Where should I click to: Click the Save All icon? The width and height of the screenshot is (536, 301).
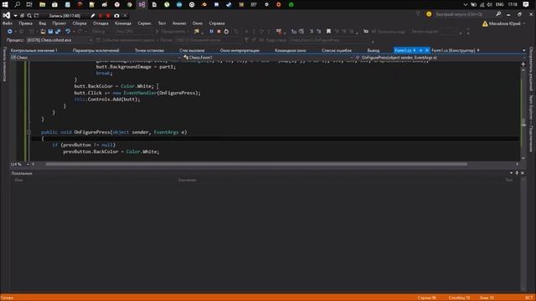point(58,32)
